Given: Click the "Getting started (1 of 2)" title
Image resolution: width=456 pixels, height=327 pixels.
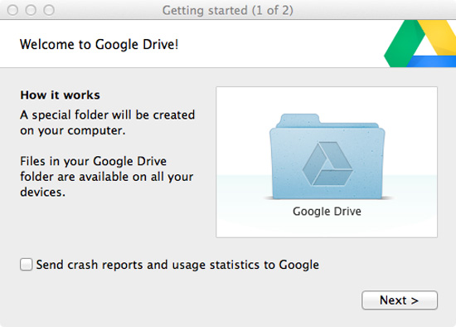Looking at the screenshot, I should click(228, 10).
